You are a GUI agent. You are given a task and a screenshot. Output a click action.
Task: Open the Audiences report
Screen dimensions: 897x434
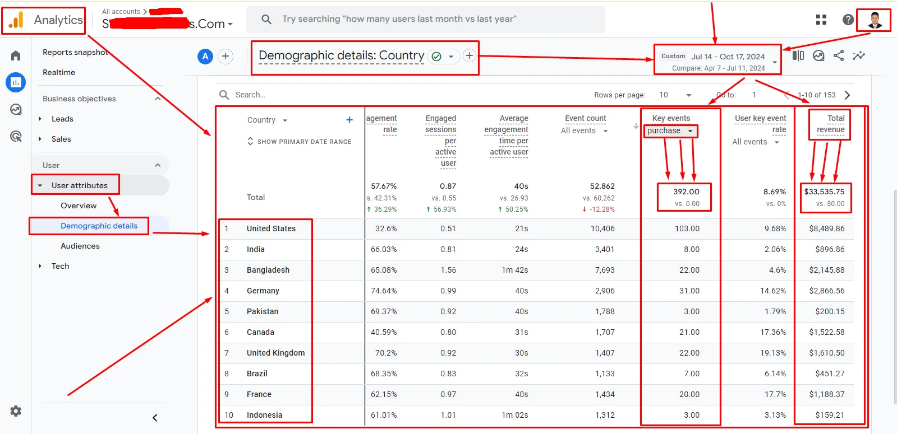[x=80, y=246]
